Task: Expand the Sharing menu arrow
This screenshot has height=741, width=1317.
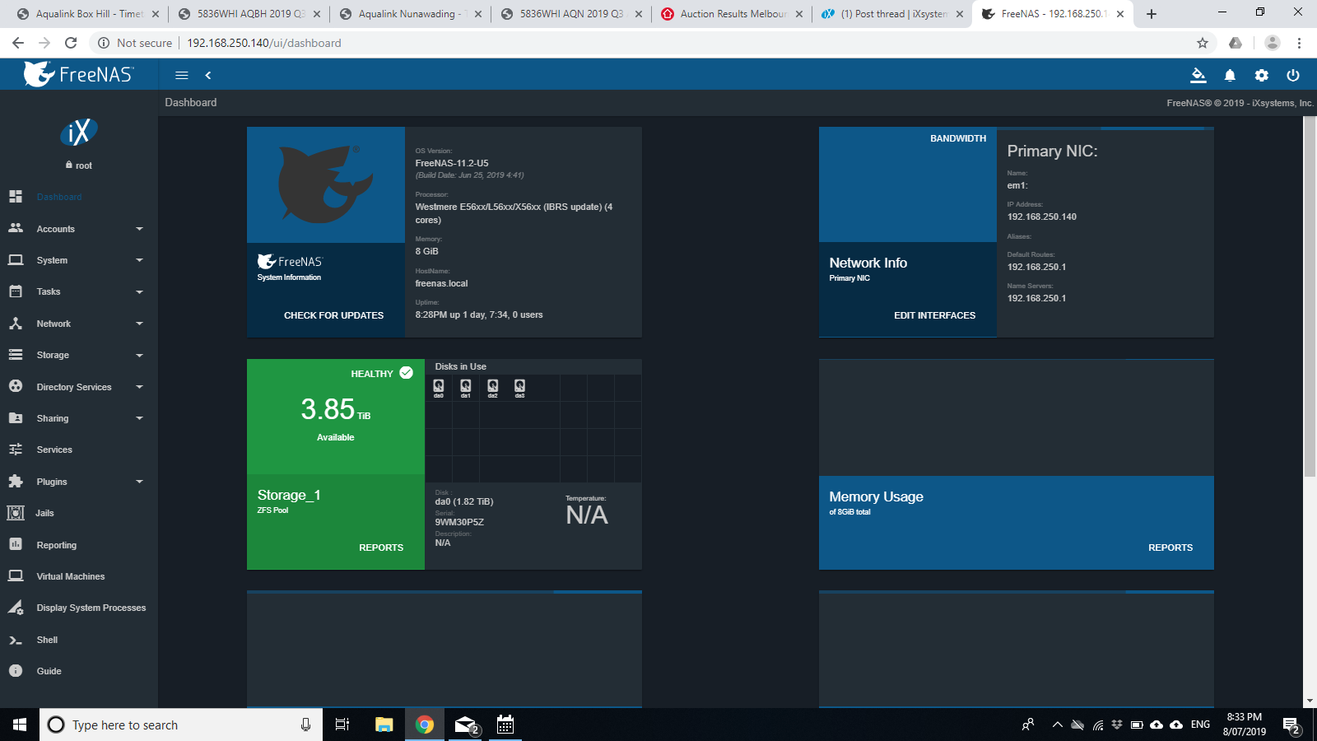Action: tap(139, 418)
